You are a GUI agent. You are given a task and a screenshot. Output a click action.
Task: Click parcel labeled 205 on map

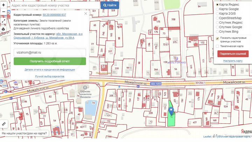click(111, 95)
